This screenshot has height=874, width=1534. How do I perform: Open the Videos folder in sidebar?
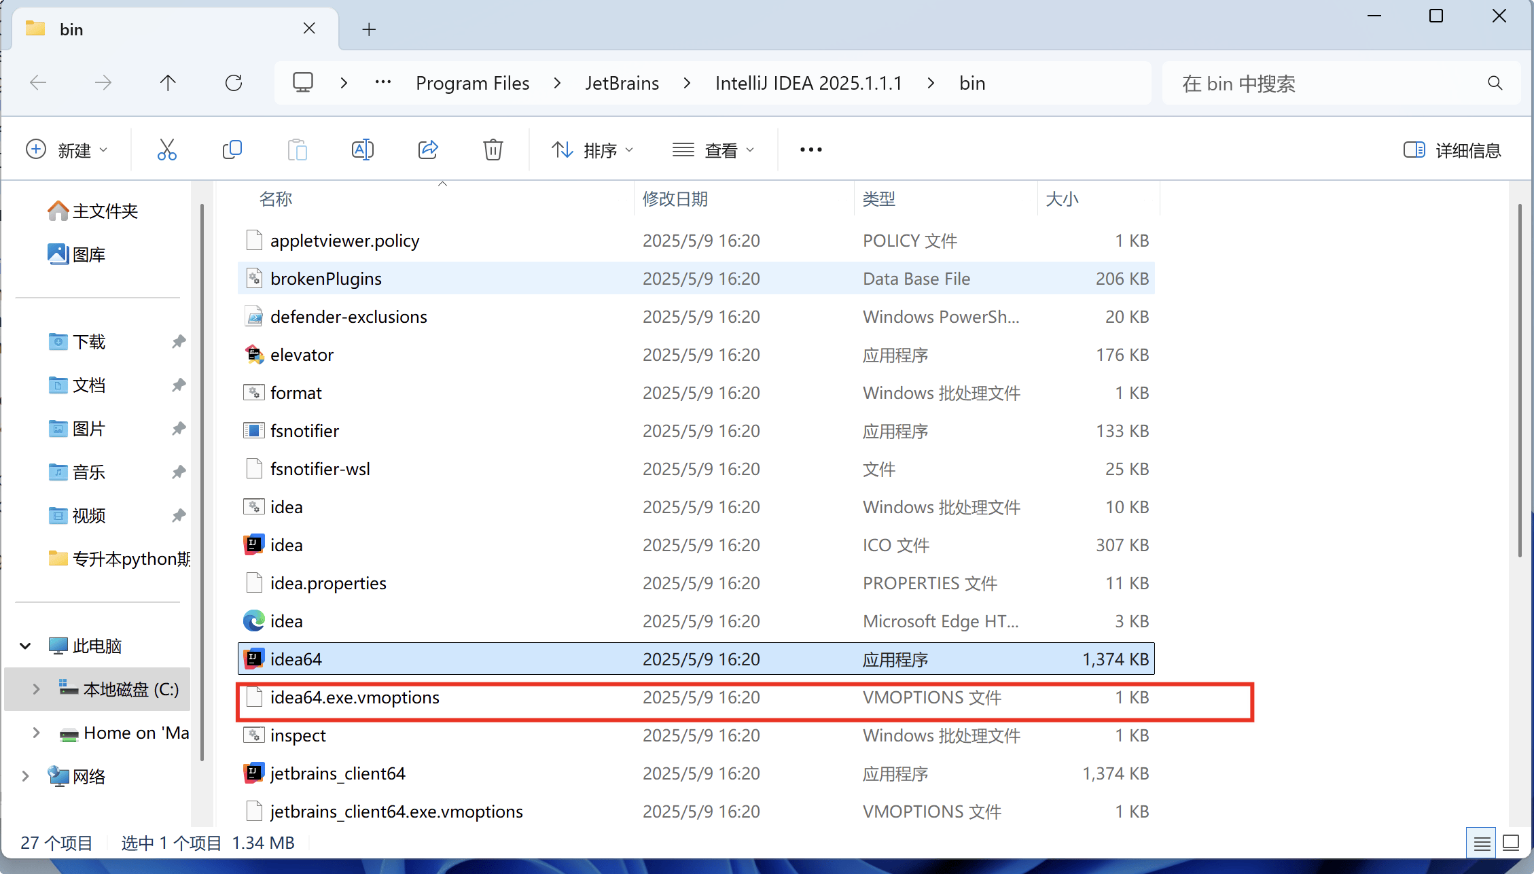(77, 516)
